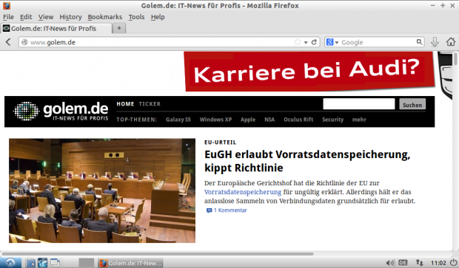The image size is (459, 268).
Task: Click the 11:02 clock
Action: pyautogui.click(x=438, y=263)
